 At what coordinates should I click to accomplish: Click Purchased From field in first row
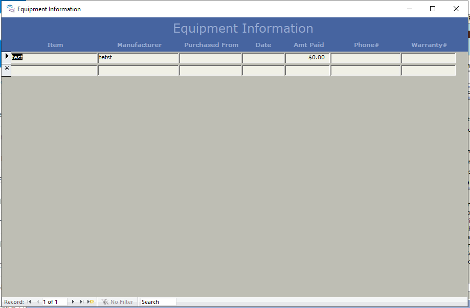210,58
